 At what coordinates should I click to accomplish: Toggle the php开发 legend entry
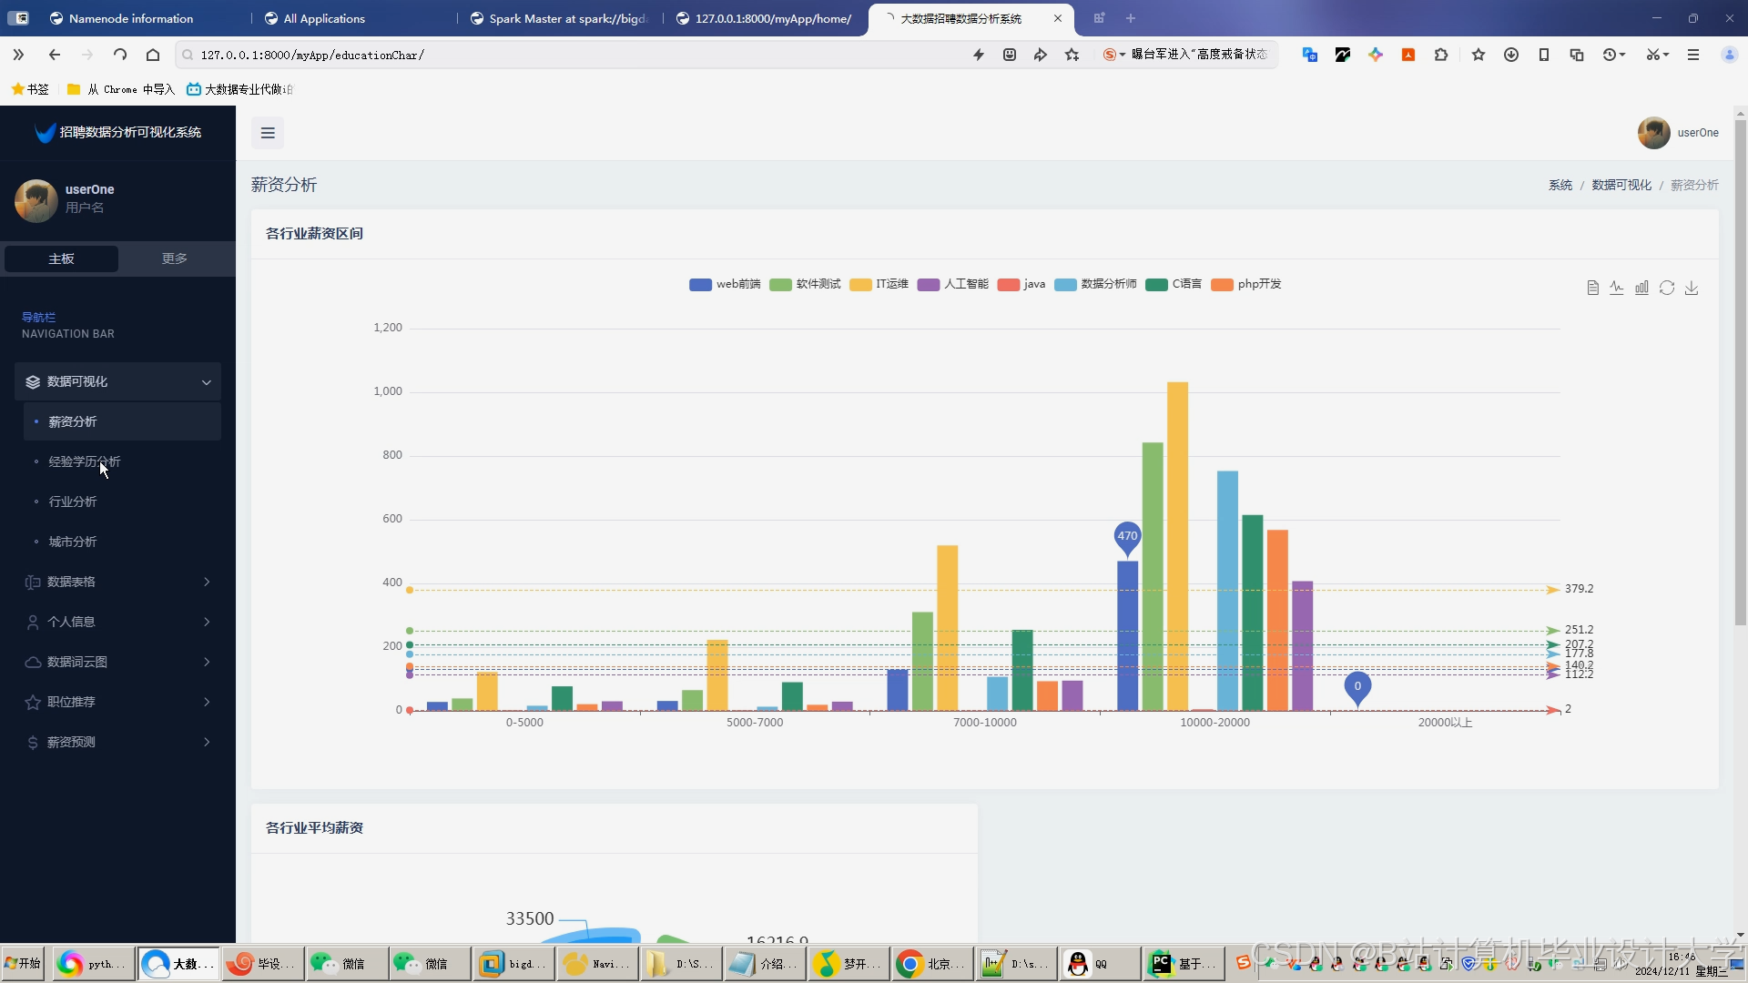[1246, 284]
